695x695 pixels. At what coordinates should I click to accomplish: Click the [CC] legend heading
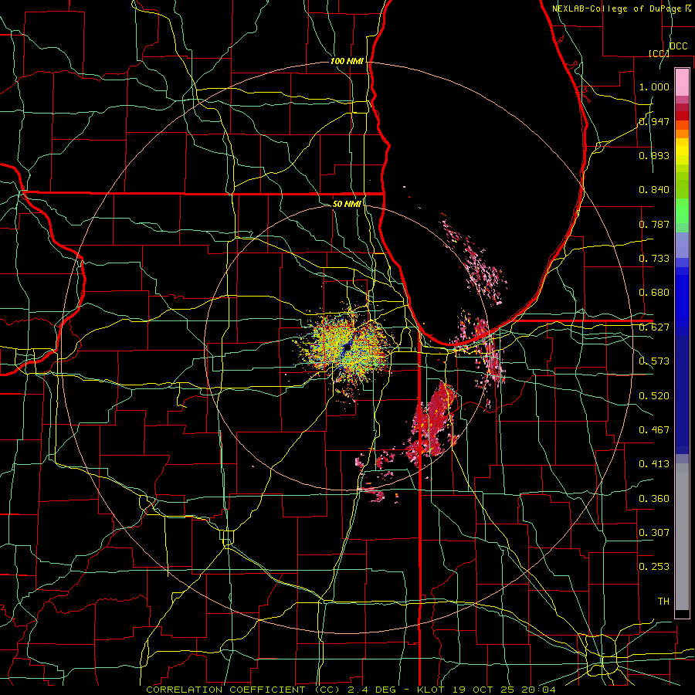[659, 53]
